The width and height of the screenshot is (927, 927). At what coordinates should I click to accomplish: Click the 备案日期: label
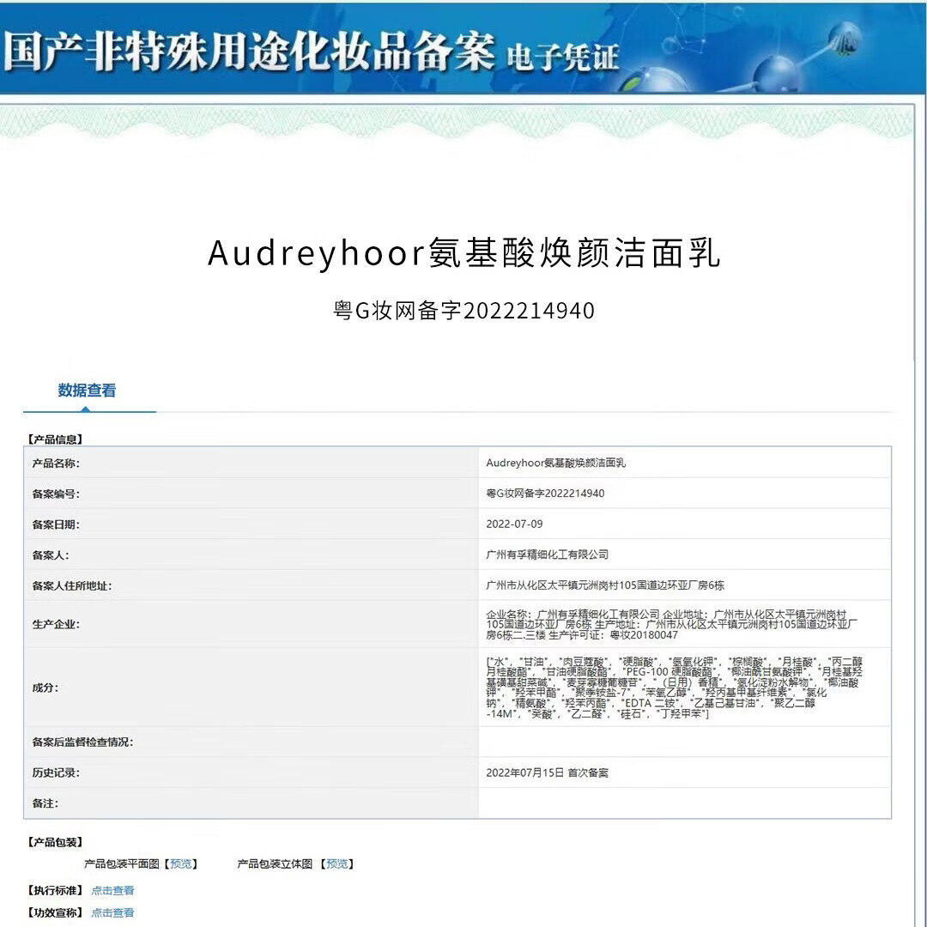(x=56, y=525)
